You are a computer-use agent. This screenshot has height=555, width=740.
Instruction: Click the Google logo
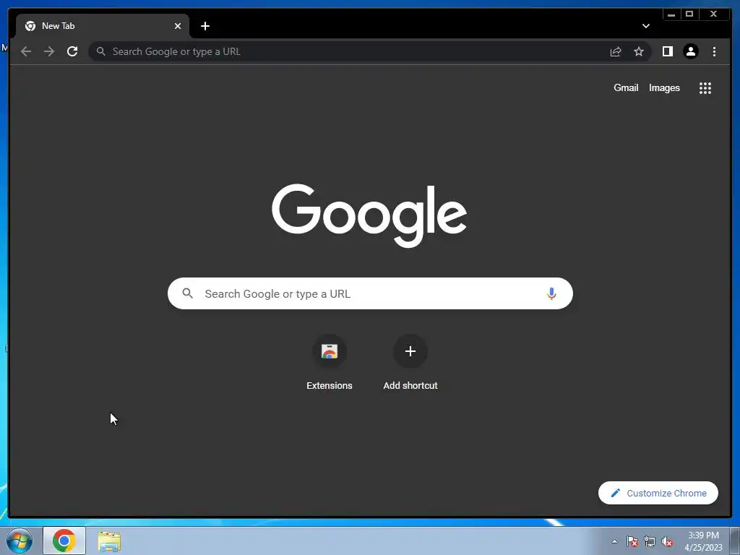coord(369,215)
